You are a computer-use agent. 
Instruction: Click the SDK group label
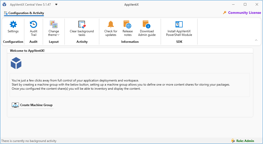click(x=179, y=42)
